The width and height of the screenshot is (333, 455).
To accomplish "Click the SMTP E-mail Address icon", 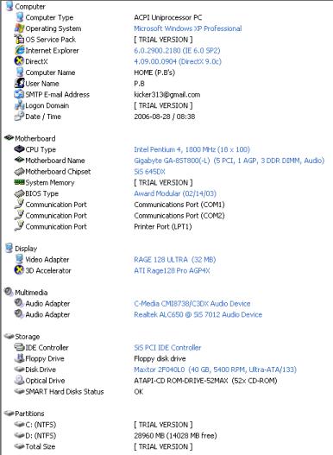I will tap(19, 94).
